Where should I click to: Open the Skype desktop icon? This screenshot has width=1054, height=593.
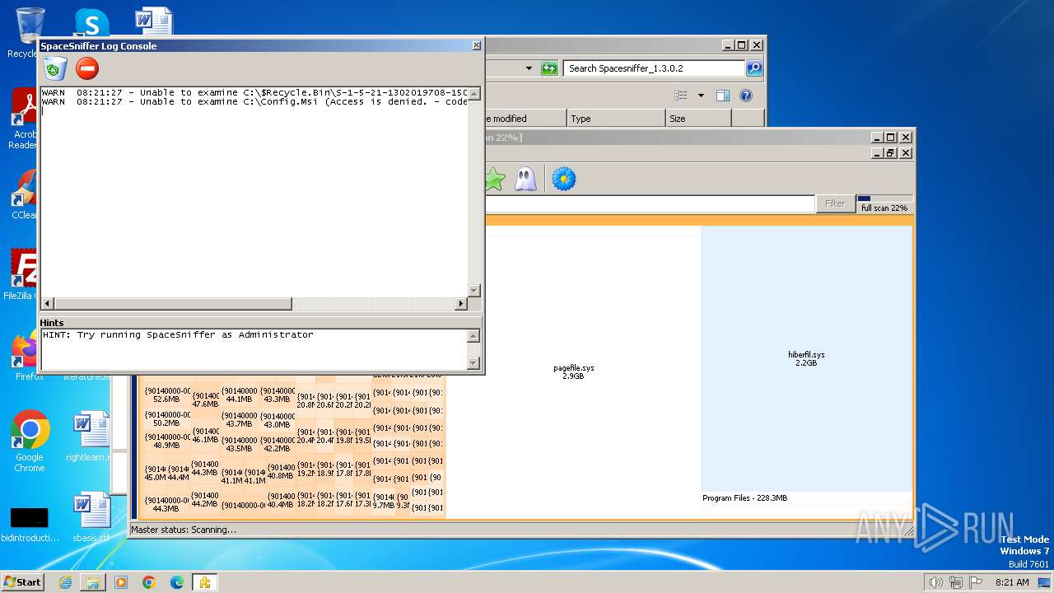tap(91, 21)
